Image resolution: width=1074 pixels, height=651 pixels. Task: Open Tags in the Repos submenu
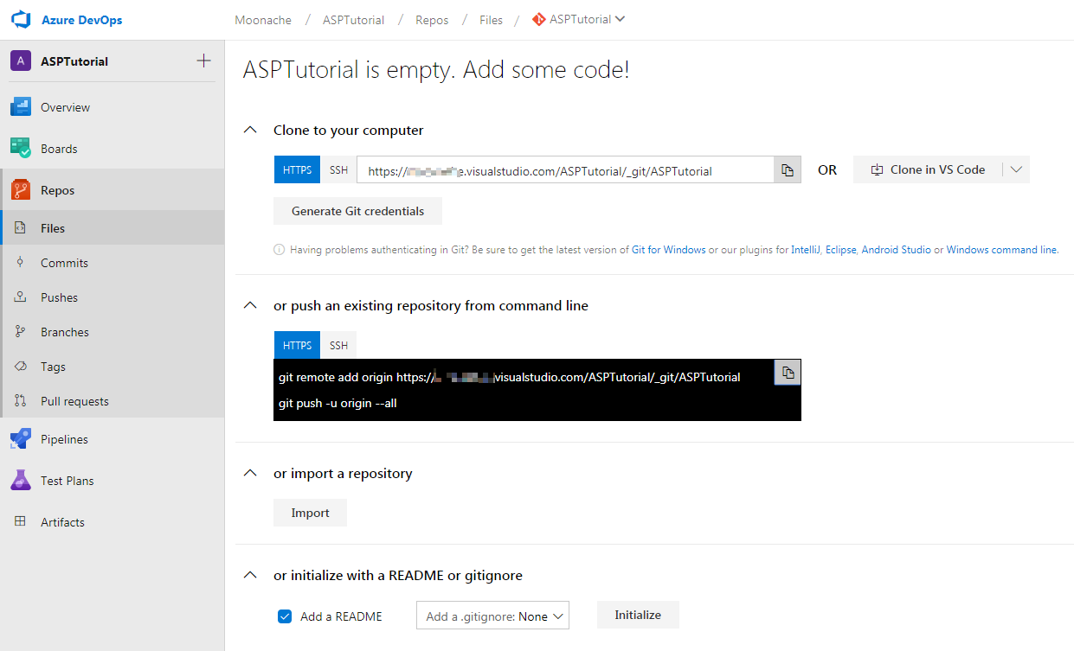point(112,367)
